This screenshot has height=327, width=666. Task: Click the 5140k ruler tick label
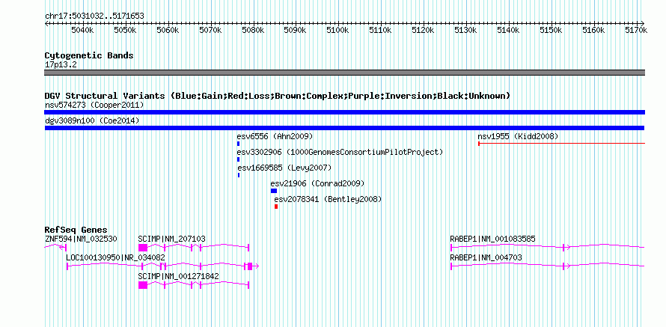point(508,31)
